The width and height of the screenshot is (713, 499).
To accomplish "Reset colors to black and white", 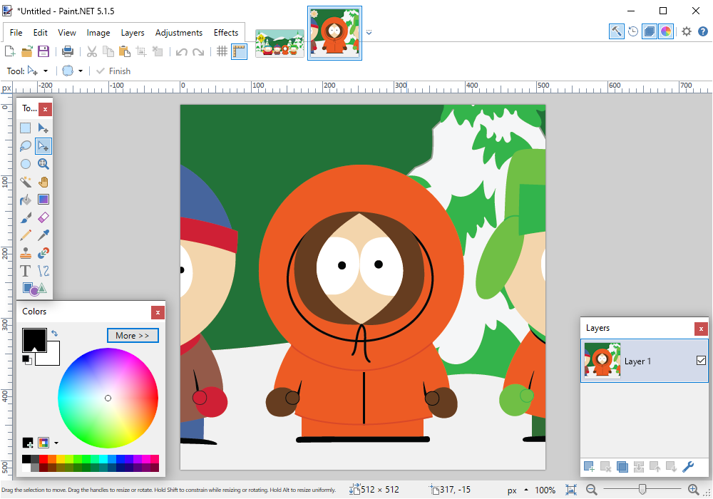I will click(27, 359).
